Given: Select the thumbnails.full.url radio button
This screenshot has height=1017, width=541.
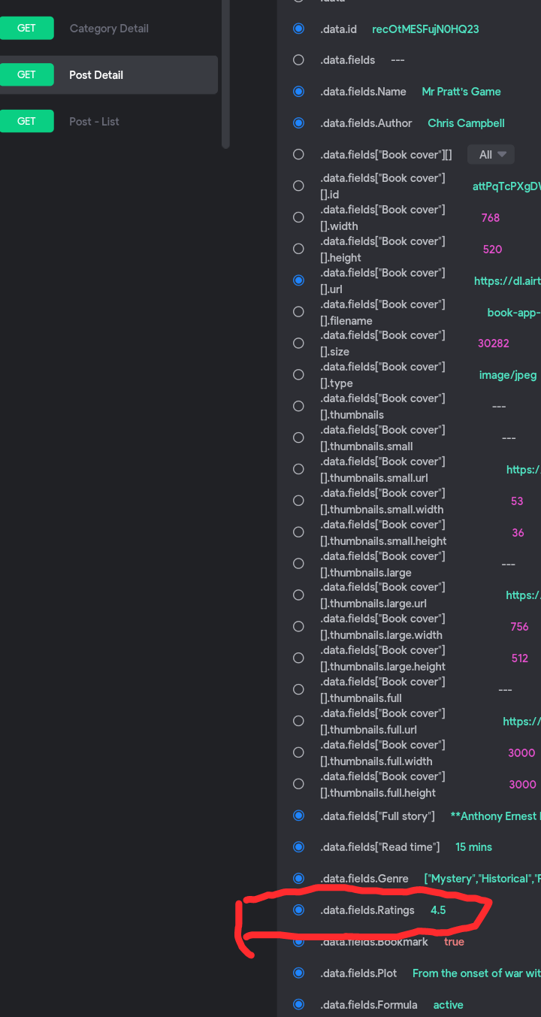Looking at the screenshot, I should coord(298,721).
